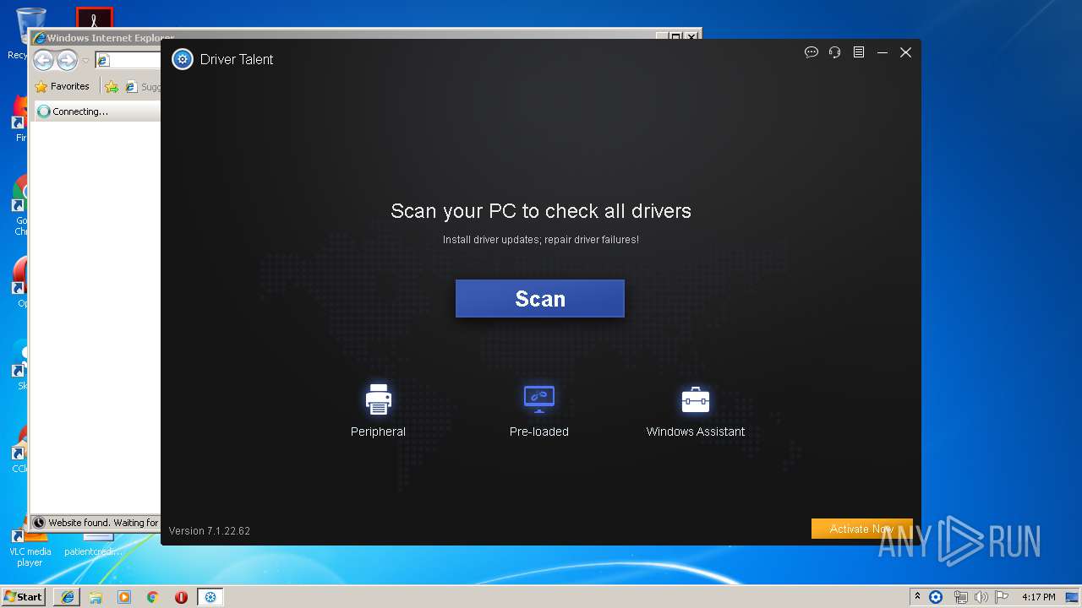Image resolution: width=1082 pixels, height=608 pixels.
Task: Open recent pages dropdown arrow in Internet Explorer
Action: (85, 61)
